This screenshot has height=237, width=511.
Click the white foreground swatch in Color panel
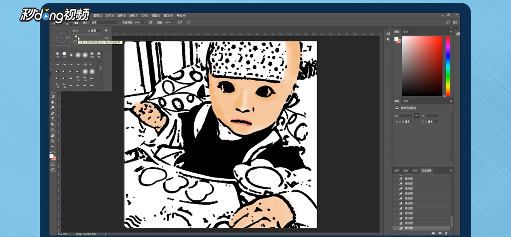point(396,39)
